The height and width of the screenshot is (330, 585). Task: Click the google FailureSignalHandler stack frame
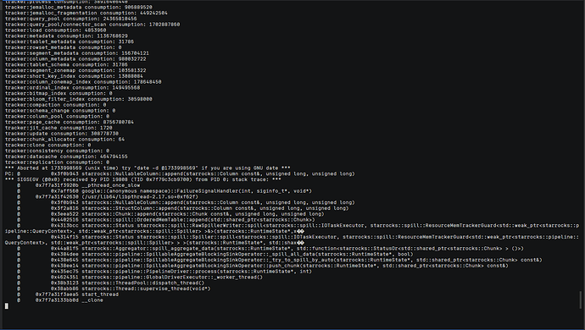pos(164,191)
